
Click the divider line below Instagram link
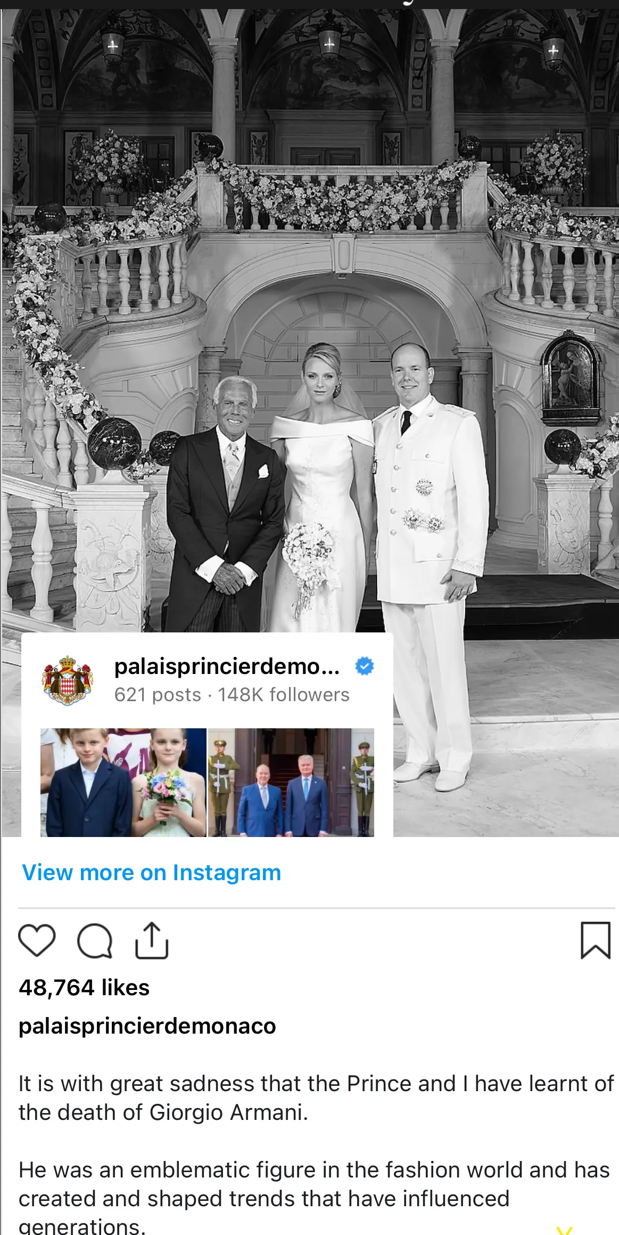coord(316,907)
